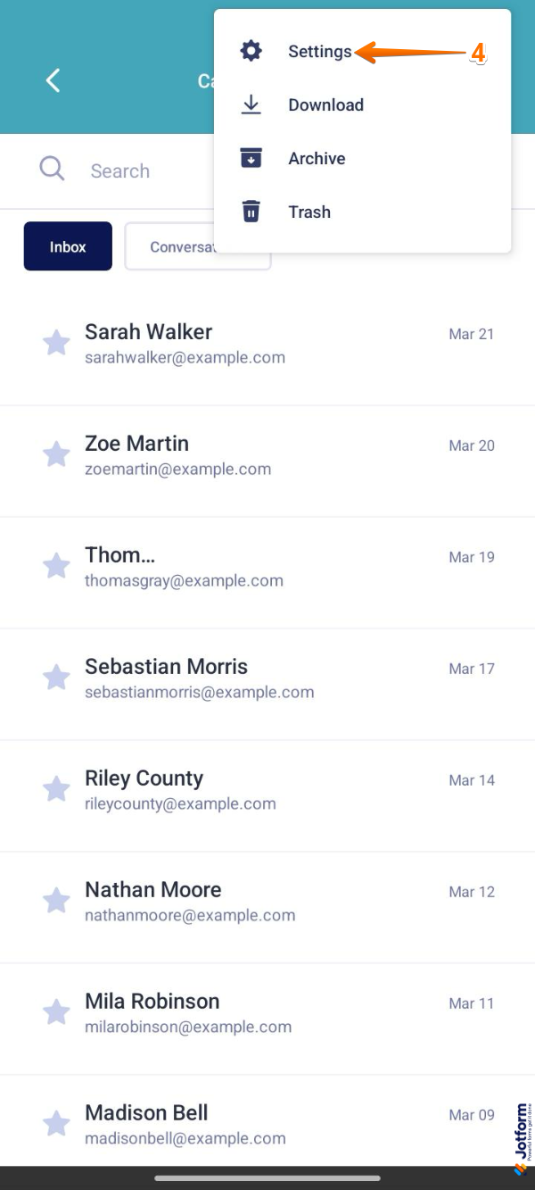
Task: Click the back chevron arrow
Action: [52, 80]
